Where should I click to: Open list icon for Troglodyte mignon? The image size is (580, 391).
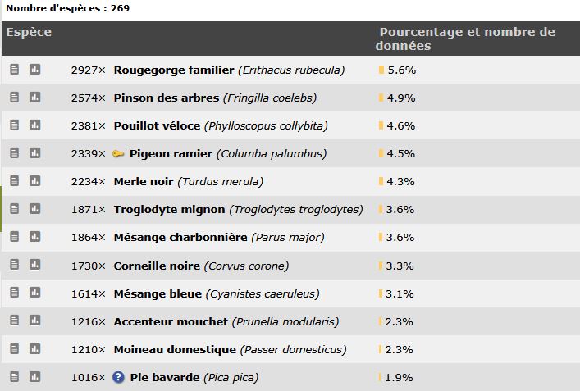click(x=15, y=208)
